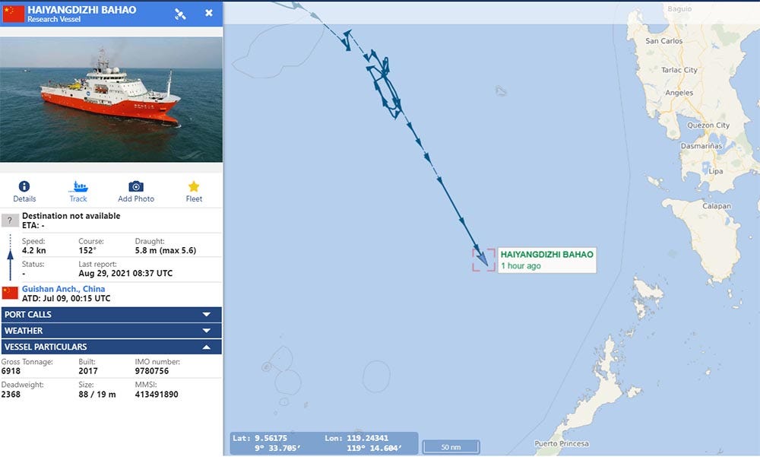Open Guishan Anch., China port link
760x457 pixels.
tap(64, 289)
